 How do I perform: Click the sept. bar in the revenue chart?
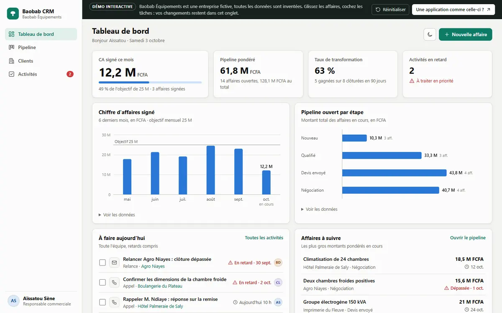(238, 172)
